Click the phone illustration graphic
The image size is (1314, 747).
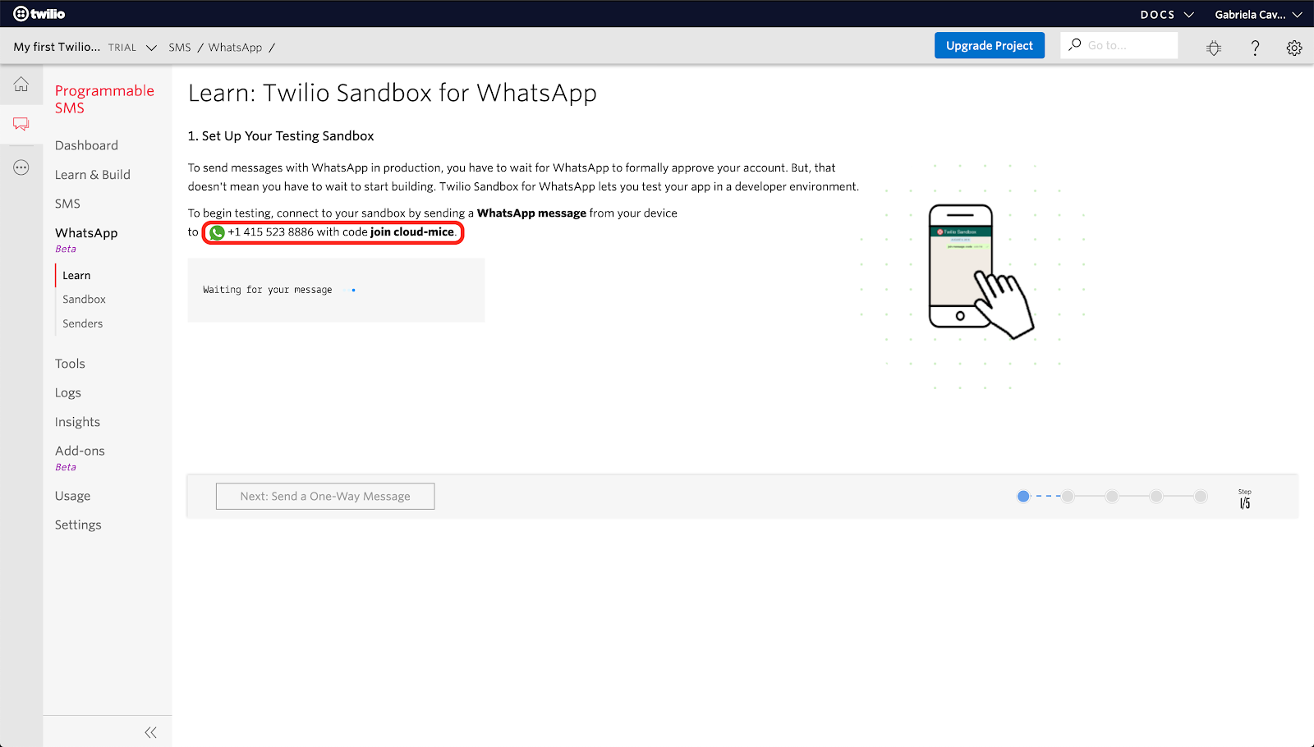pyautogui.click(x=981, y=272)
